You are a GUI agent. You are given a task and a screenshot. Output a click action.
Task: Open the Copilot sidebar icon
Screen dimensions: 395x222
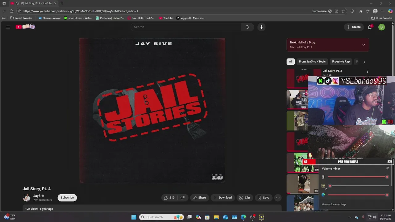390,11
